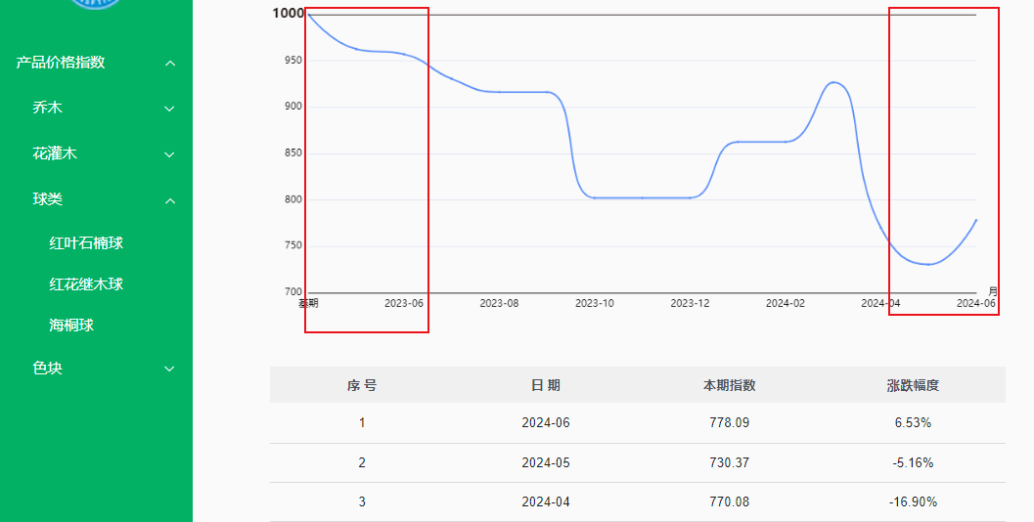The image size is (1034, 522).
Task: Click the chart line peak near 2024-03
Action: point(833,82)
